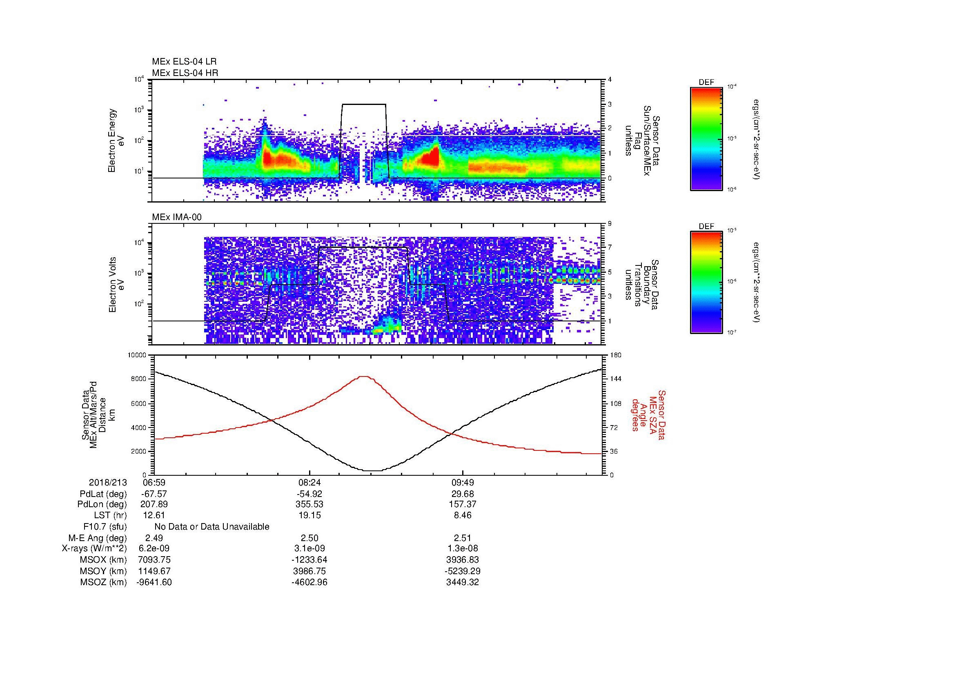Viewport: 955px width, 675px height.
Task: Click the date label '2018/213'
Action: tap(108, 482)
